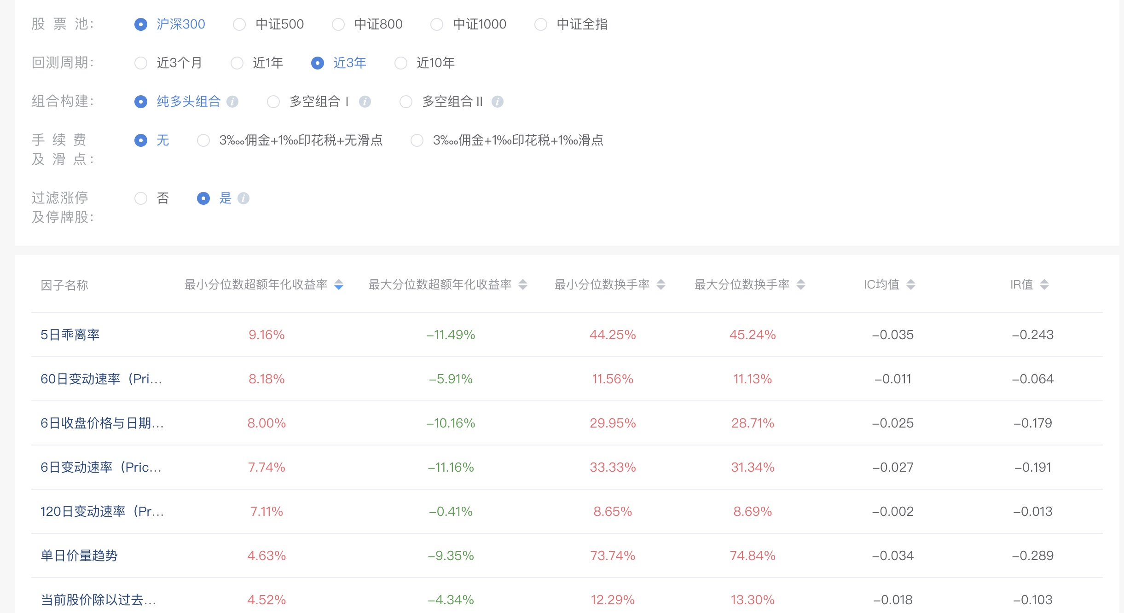Click 11.56% turnover value
The width and height of the screenshot is (1124, 613).
click(x=613, y=379)
